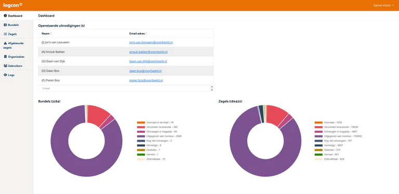This screenshot has height=194, width=399.
Task: Click the Zegels list icon
Action: pos(5,34)
